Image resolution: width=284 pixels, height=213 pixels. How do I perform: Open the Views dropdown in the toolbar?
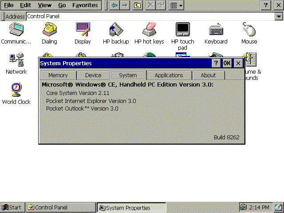(176, 5)
